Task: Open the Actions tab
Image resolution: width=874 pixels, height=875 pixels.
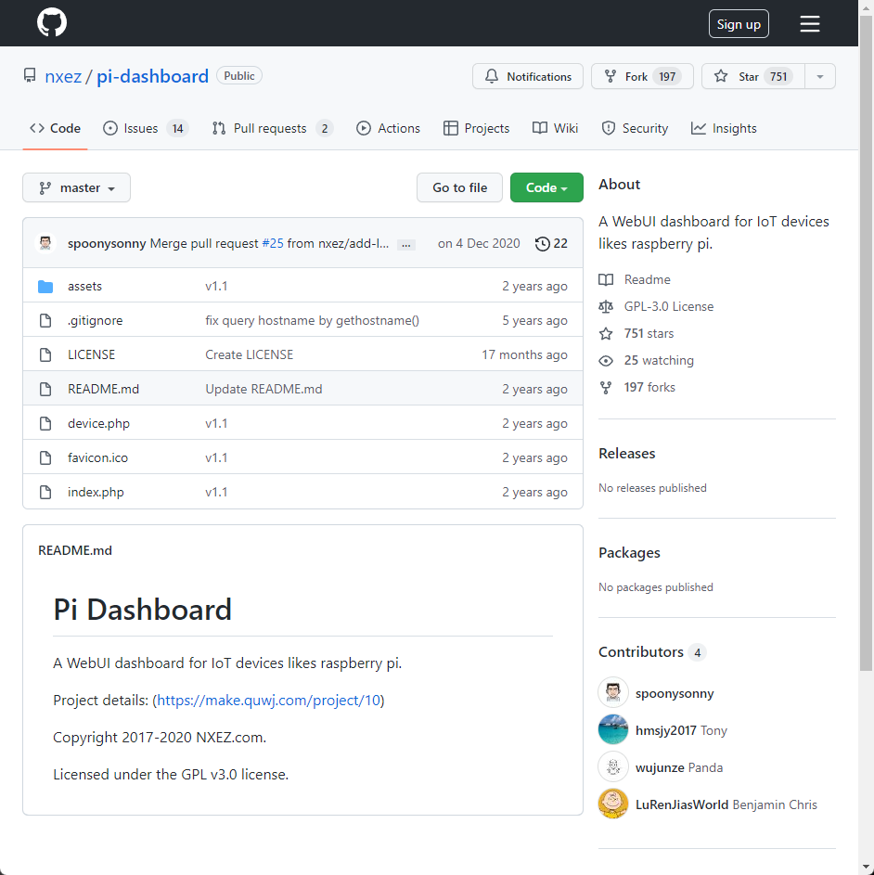Action: pos(388,128)
